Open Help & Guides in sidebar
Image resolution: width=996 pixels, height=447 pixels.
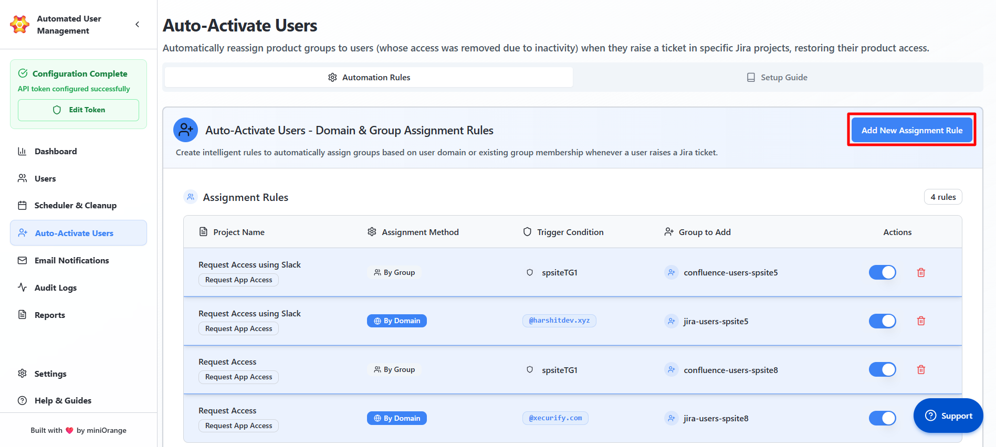[79, 401]
